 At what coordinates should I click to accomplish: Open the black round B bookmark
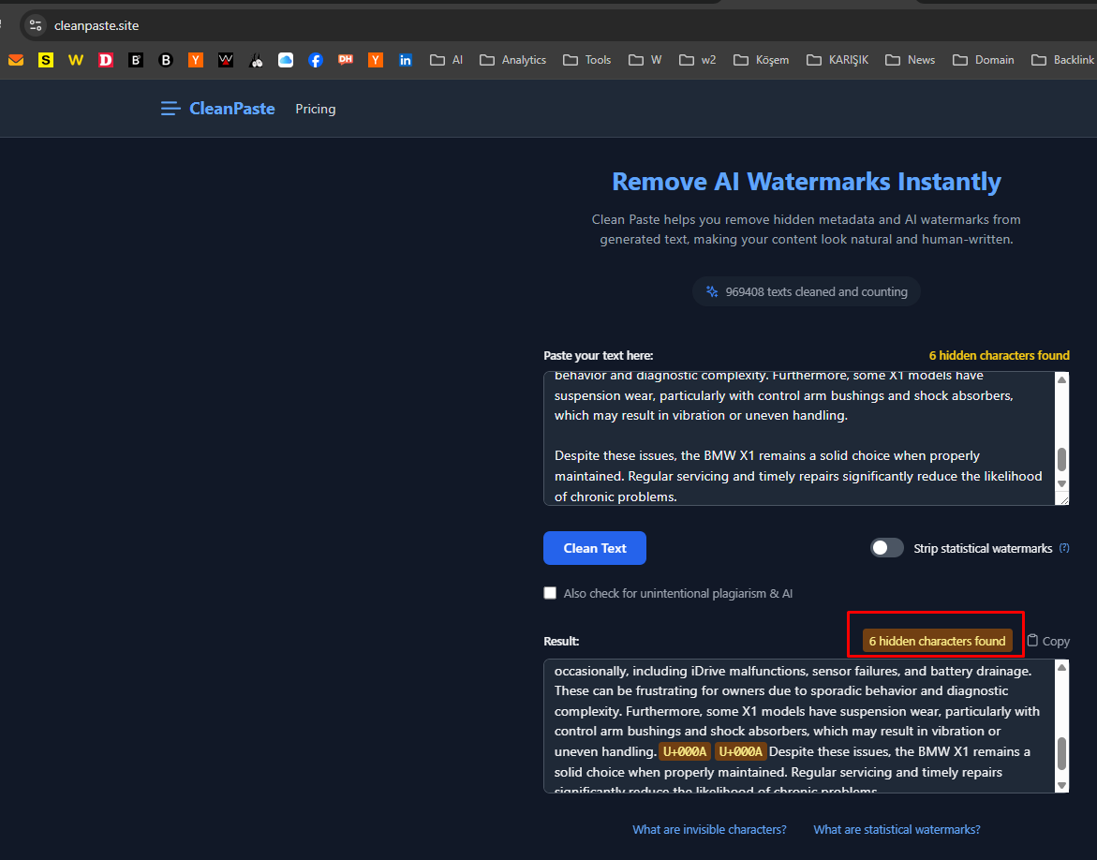(166, 60)
